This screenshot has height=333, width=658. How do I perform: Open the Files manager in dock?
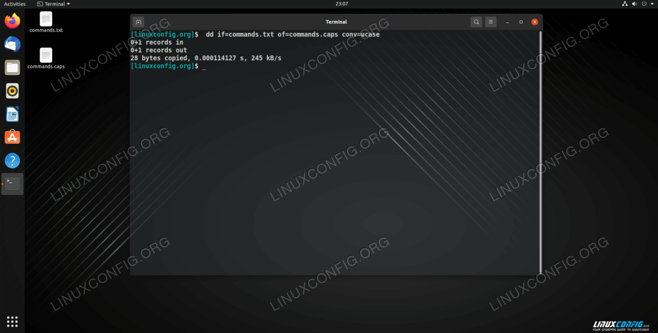(x=12, y=68)
